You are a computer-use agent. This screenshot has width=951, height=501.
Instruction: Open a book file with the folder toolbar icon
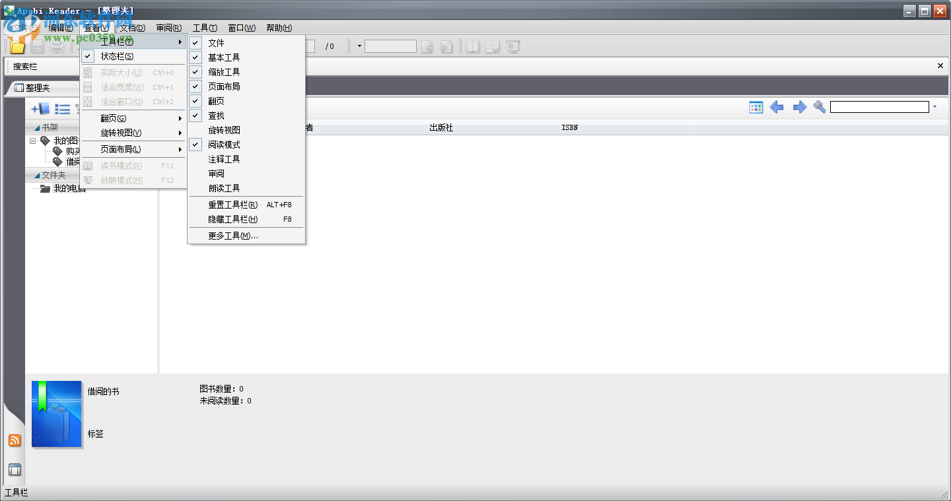17,46
